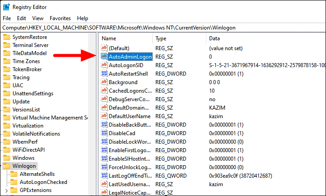The image size is (326, 196).
Task: Click the DefaultDomain... string value icon
Action: (104, 108)
